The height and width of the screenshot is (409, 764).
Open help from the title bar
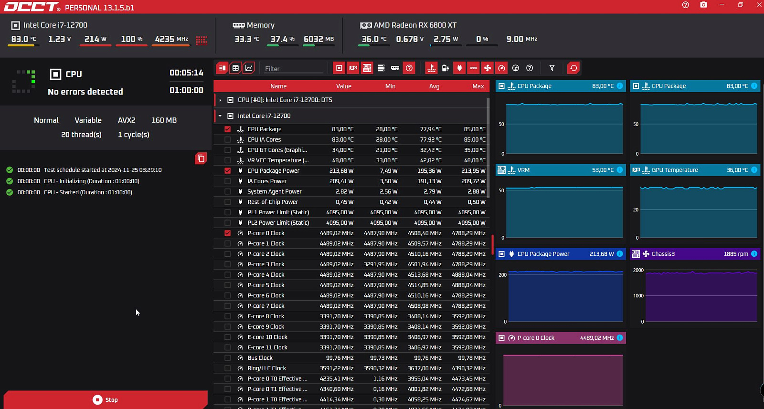686,5
